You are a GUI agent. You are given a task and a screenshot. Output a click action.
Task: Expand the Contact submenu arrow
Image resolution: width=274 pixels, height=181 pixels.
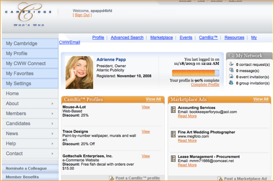(x=52, y=154)
